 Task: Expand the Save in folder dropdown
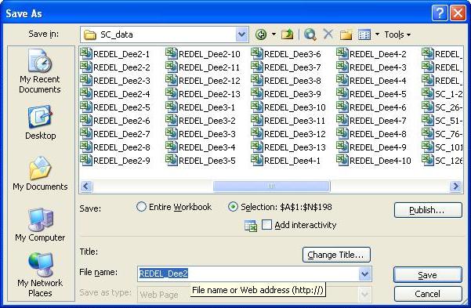click(x=242, y=34)
